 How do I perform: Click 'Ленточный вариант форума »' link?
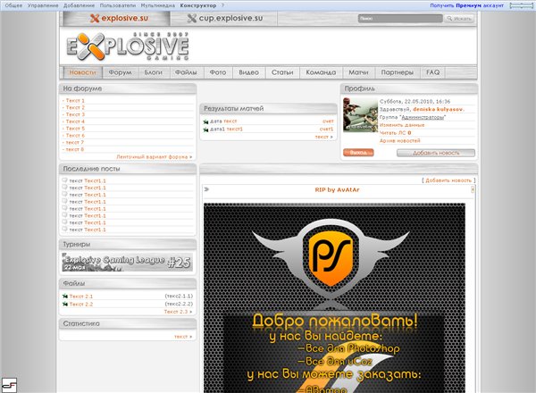(155, 157)
